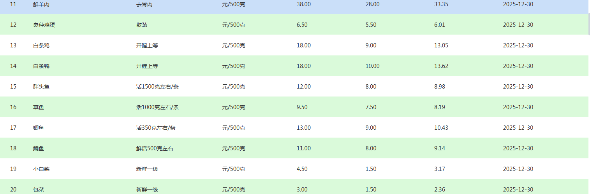Click average price 33.35 for 鲜羊肉
Screen dimensions: 590x195
click(x=441, y=4)
